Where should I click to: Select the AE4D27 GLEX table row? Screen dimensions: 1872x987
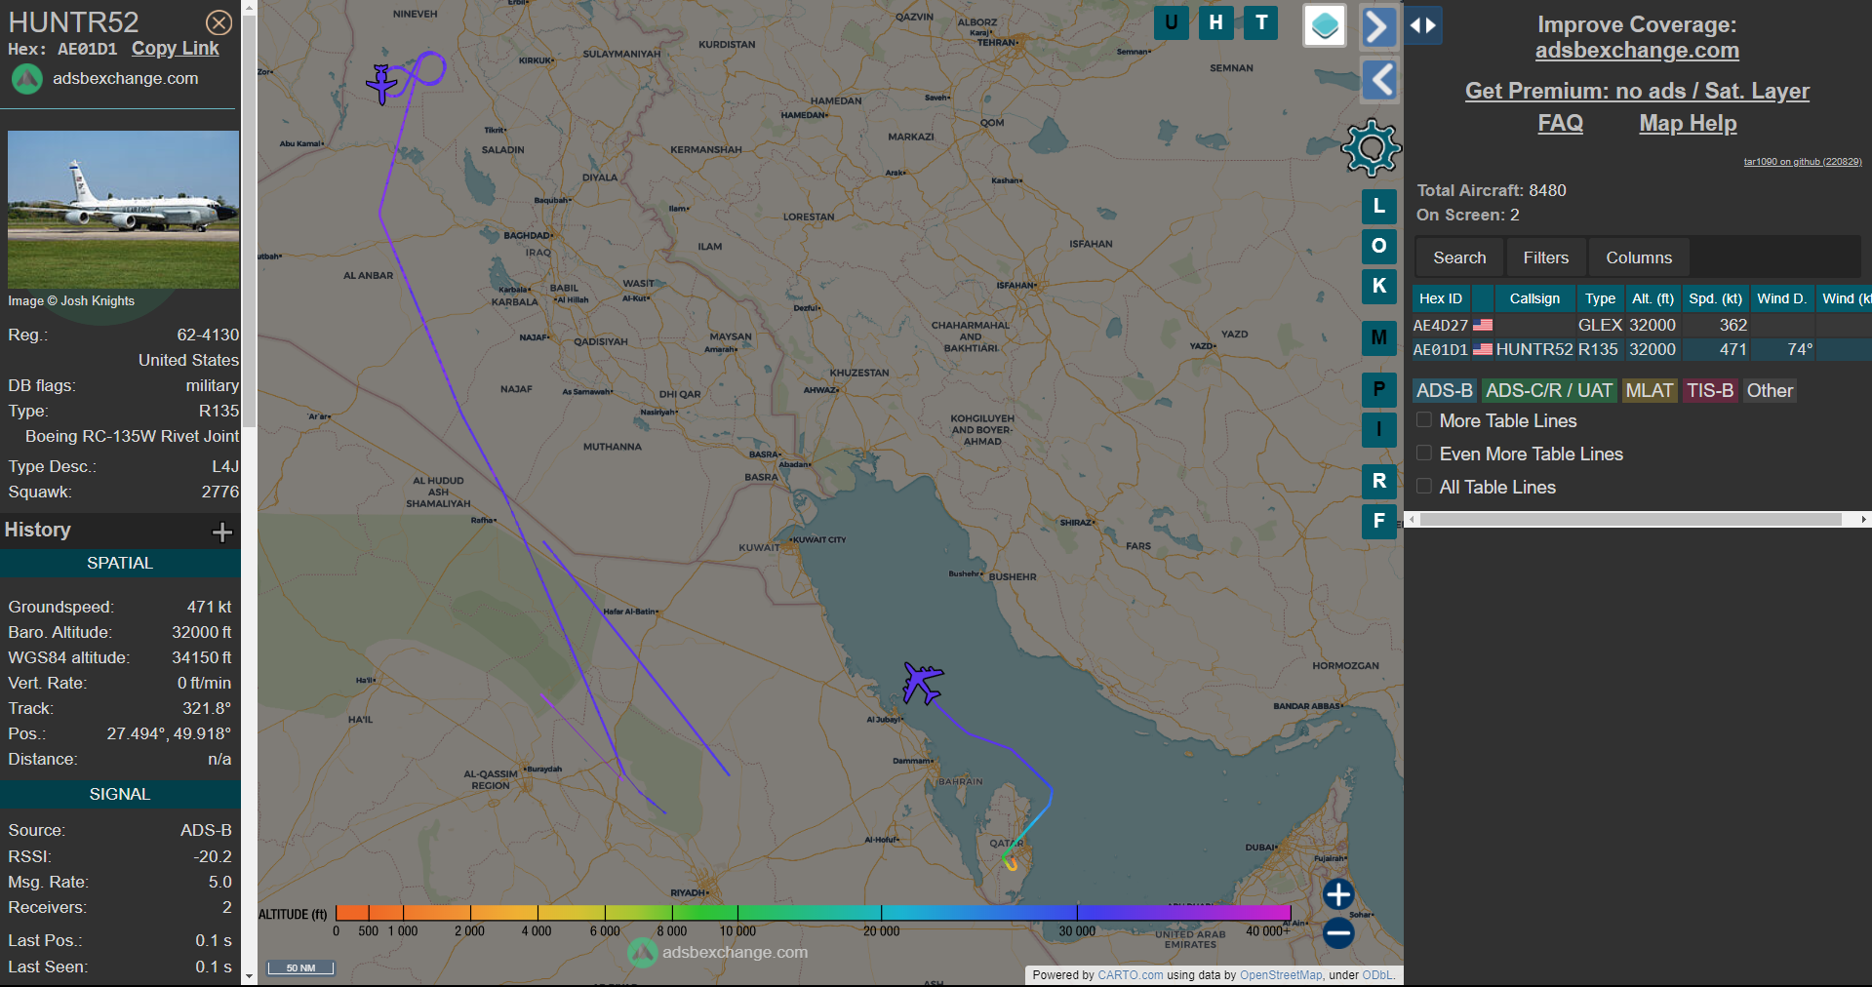1642,325
